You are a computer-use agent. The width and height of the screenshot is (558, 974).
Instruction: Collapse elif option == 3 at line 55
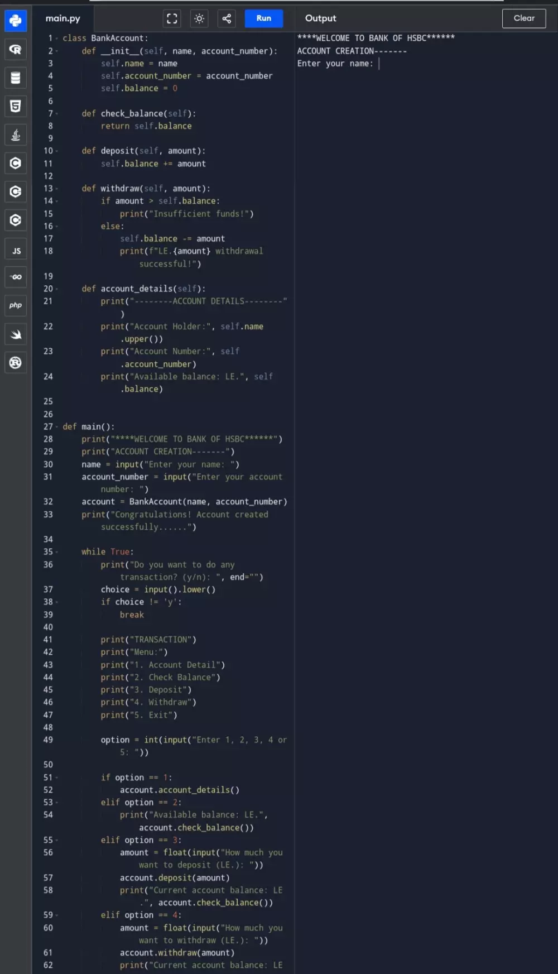click(57, 840)
